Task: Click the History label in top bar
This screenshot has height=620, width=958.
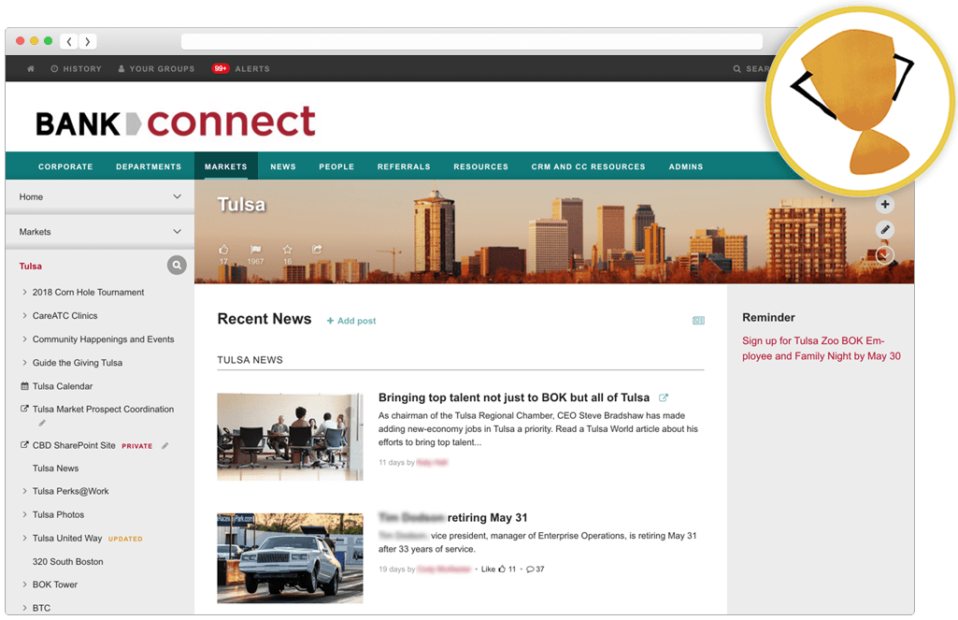Action: pyautogui.click(x=82, y=69)
